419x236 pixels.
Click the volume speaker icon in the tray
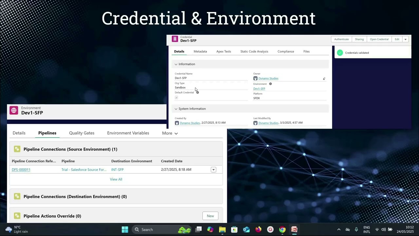[383, 229]
